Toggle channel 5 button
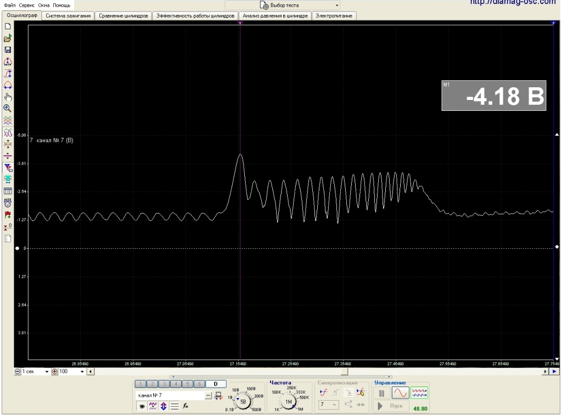The height and width of the screenshot is (415, 562). click(188, 384)
